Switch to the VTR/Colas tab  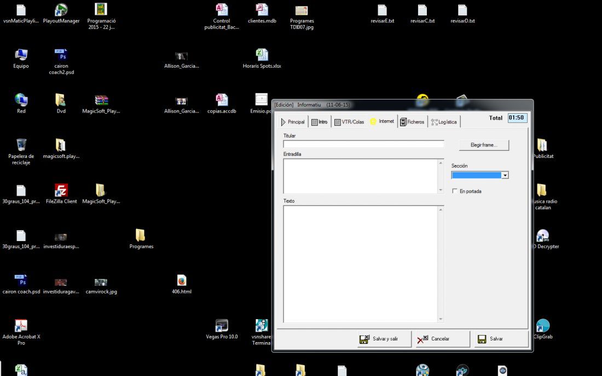click(x=349, y=122)
